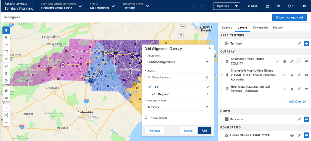Image resolution: width=311 pixels, height=141 pixels.
Task: Click the Publish button
Action: (253, 6)
